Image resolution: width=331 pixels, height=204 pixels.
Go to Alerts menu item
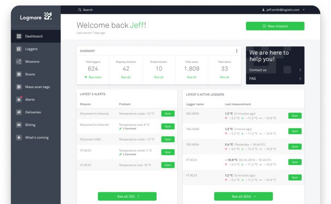click(36, 99)
